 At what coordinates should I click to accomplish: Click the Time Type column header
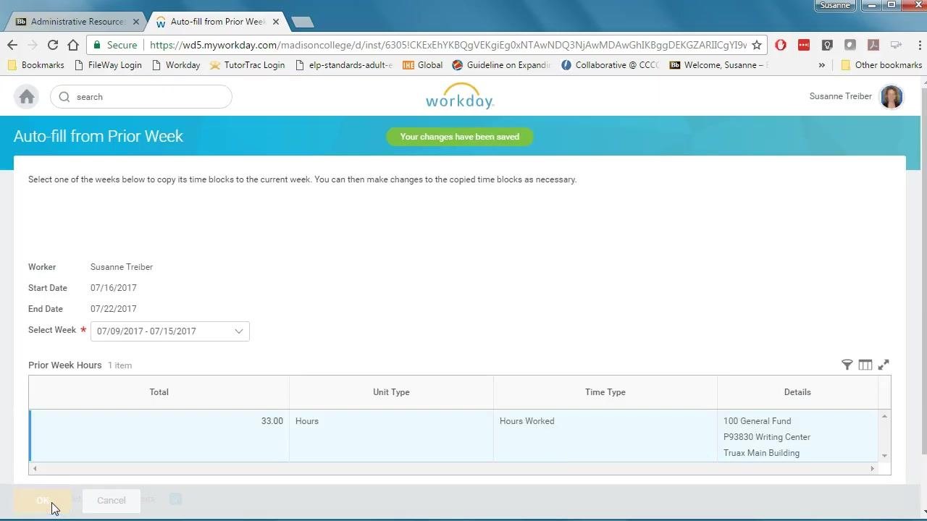click(605, 392)
